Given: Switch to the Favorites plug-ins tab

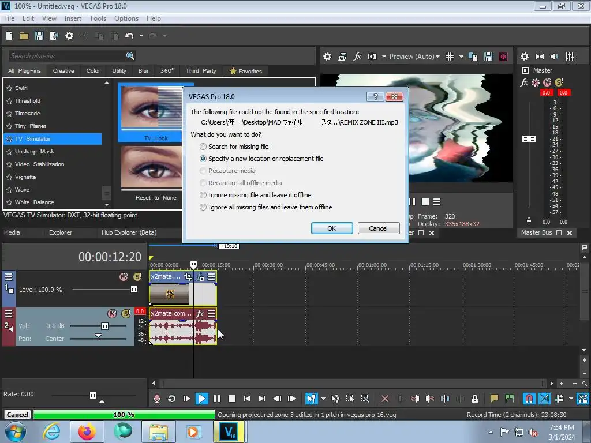Looking at the screenshot, I should pos(246,71).
